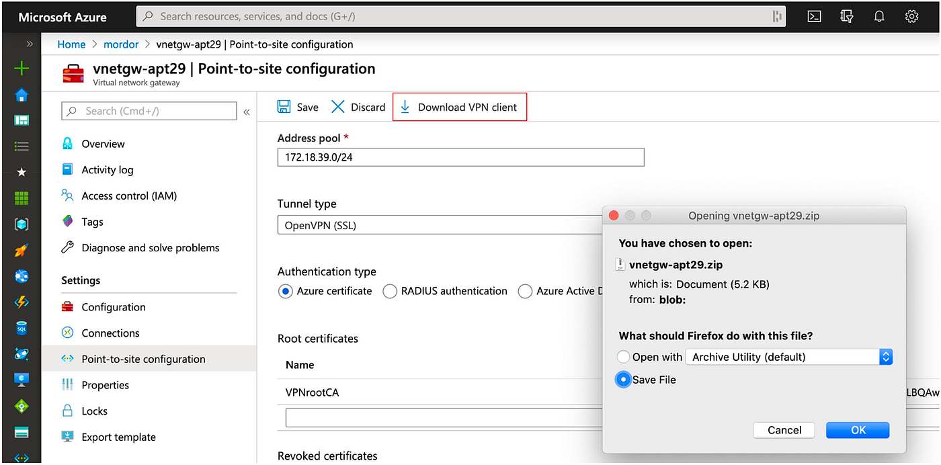Go to Home via the blue house icon
Screen dimensions: 941x465
click(x=22, y=95)
